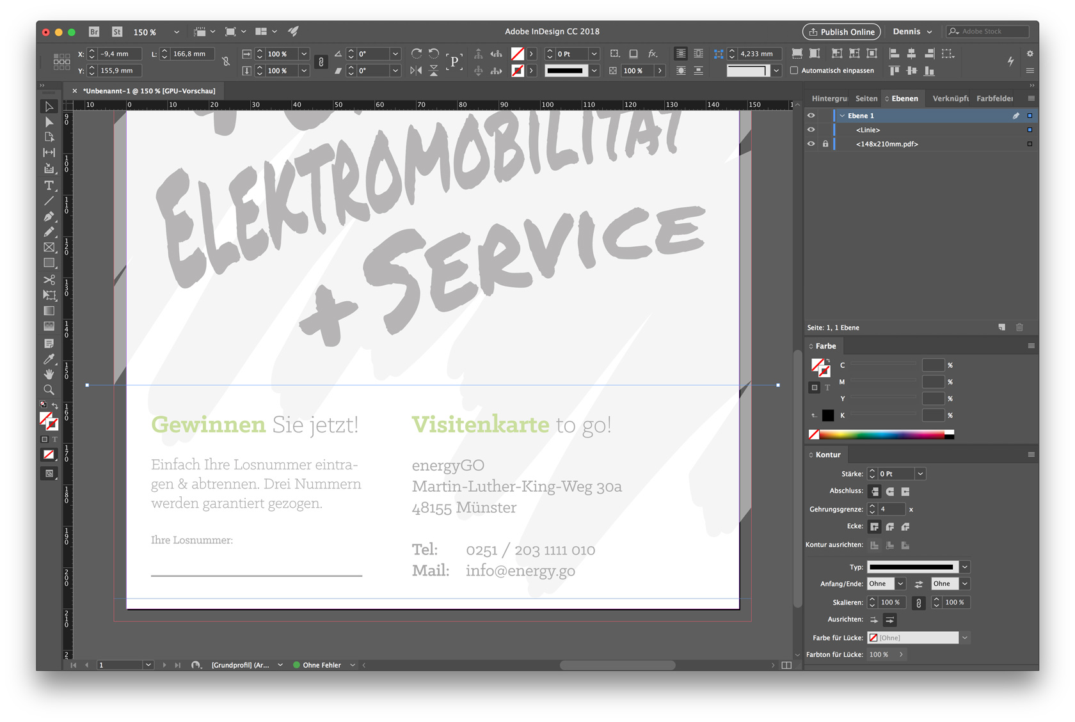Click the color spectrum bar in Farbe
This screenshot has height=722, width=1075.
click(x=881, y=435)
